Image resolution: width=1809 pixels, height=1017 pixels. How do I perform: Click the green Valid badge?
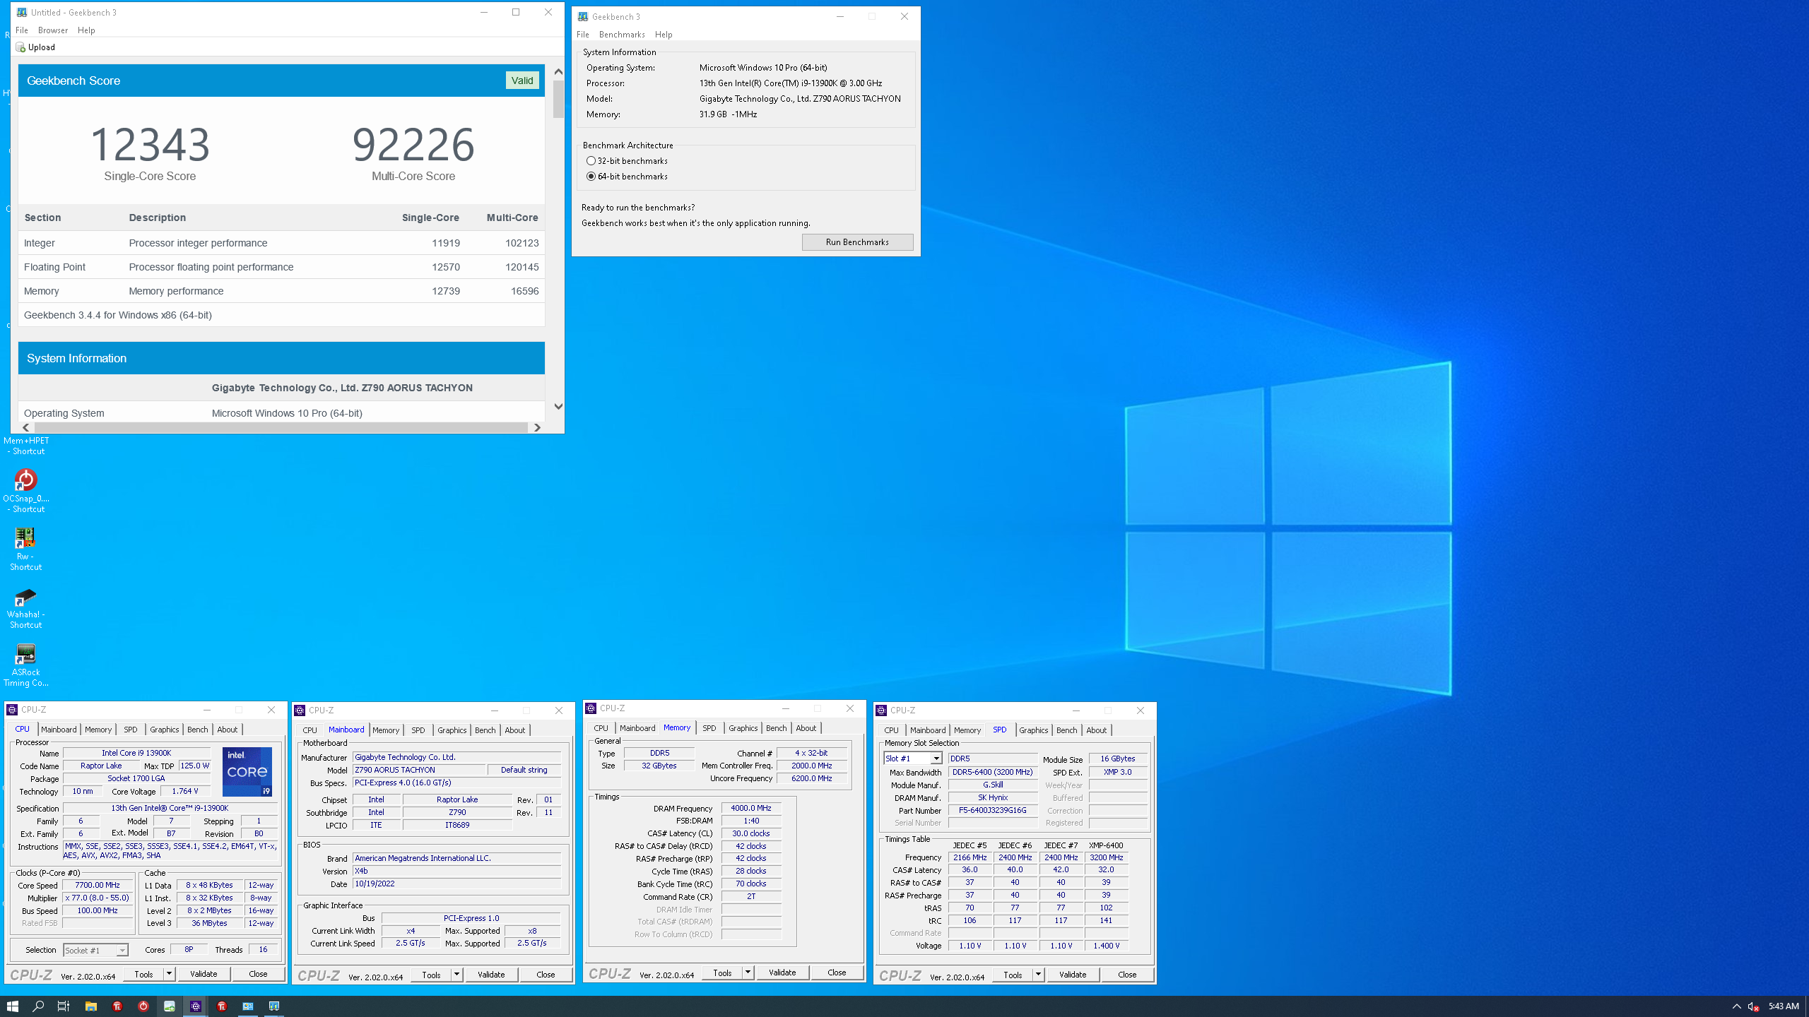point(522,81)
